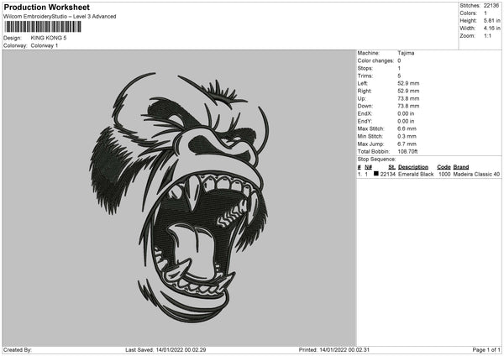Image resolution: width=504 pixels, height=356 pixels.
Task: Click the Width value '4.16 in'
Action: coord(492,29)
